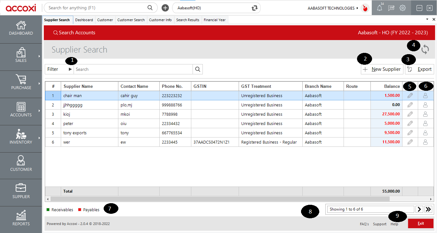
Task: Select the jjhhggggg supplier name cell
Action: tap(90, 105)
